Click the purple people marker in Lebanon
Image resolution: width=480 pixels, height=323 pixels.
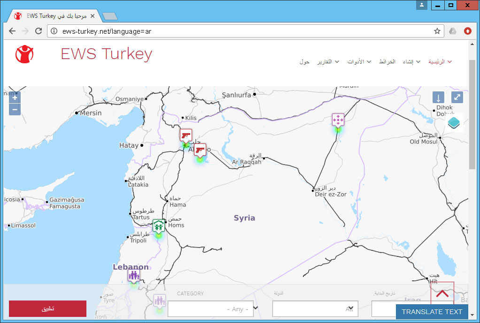(133, 275)
